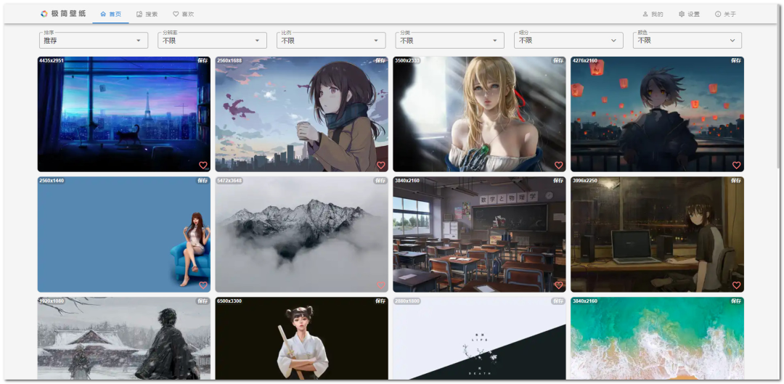Favorite the foggy snowy mountain wallpaper
The width and height of the screenshot is (784, 384).
point(381,285)
